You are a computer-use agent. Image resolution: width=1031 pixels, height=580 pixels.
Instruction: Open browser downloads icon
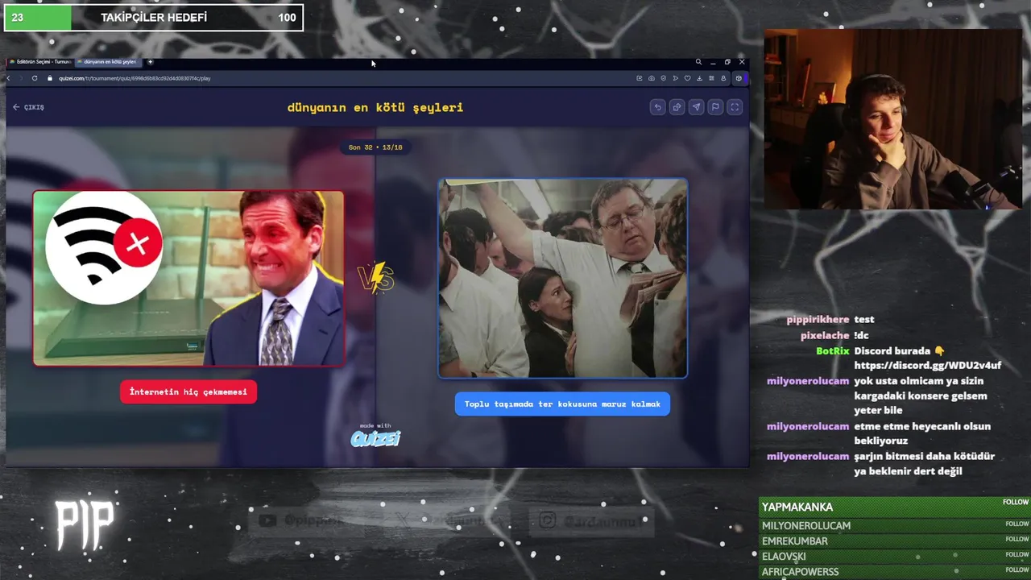click(x=699, y=78)
